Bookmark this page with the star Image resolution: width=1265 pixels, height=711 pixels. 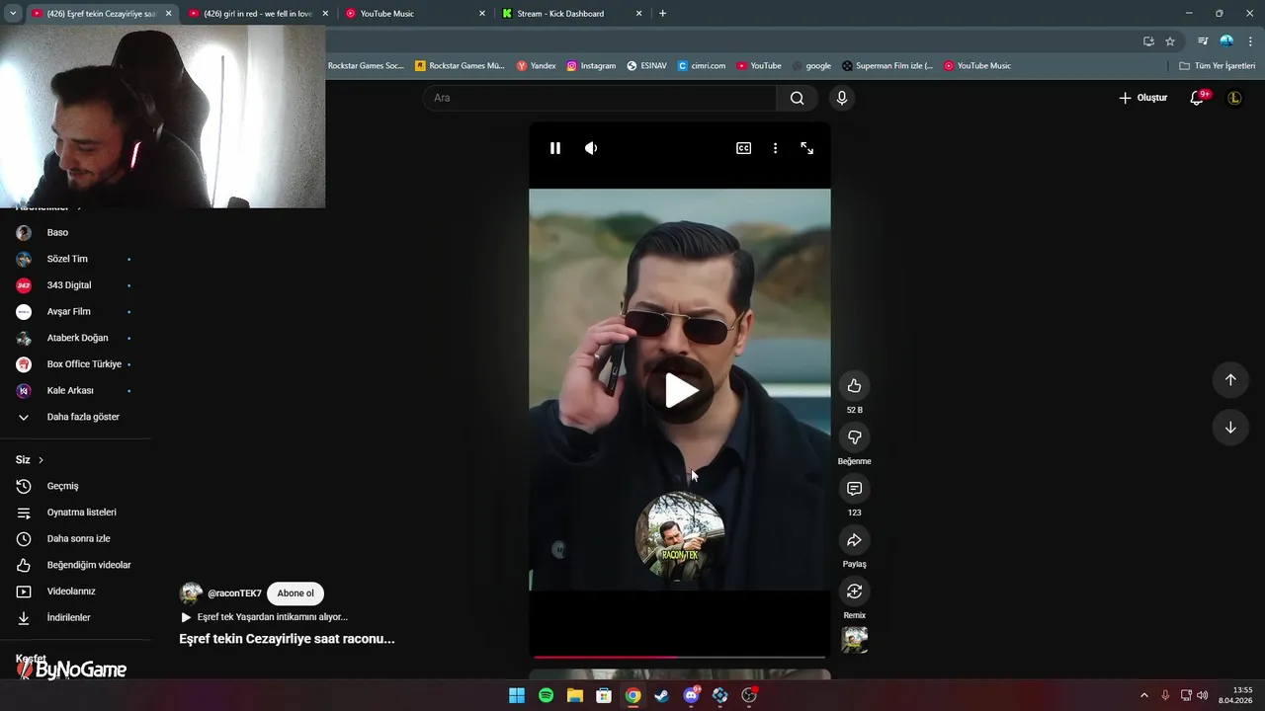(x=1170, y=41)
